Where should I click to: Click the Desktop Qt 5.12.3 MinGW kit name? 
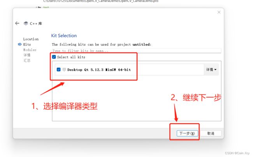[x=99, y=70]
